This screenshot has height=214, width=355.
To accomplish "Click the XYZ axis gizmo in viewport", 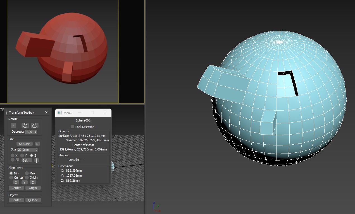I will [x=156, y=206].
